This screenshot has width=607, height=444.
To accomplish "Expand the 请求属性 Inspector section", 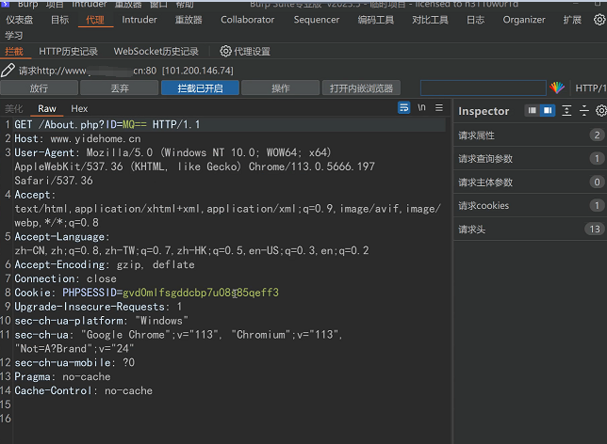I will click(x=531, y=135).
